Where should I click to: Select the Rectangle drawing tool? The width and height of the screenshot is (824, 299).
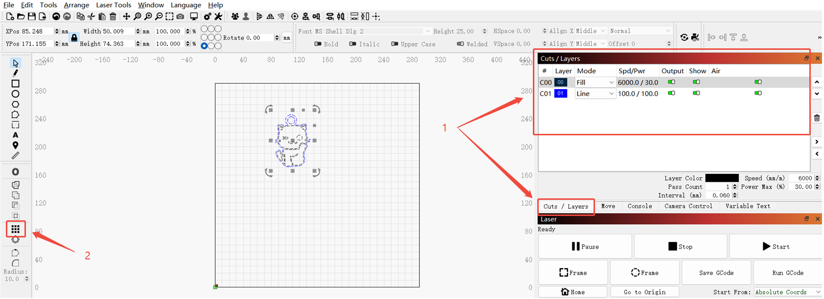(15, 84)
